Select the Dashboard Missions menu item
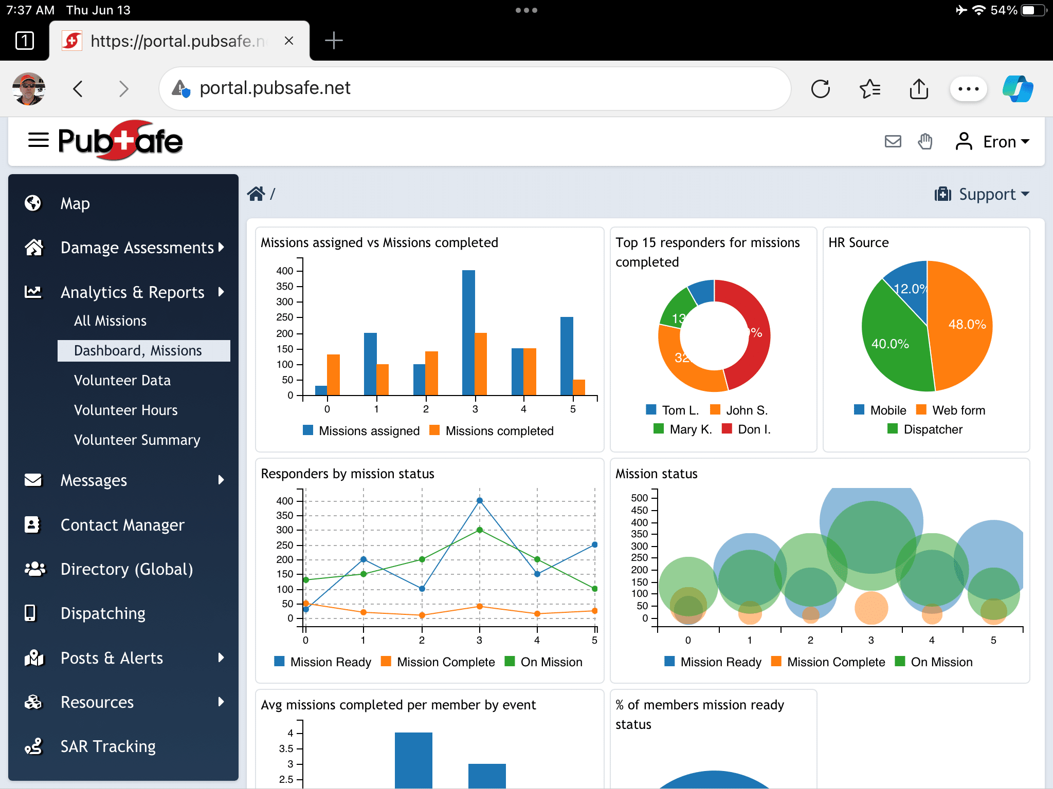Viewport: 1053px width, 789px height. 138,350
